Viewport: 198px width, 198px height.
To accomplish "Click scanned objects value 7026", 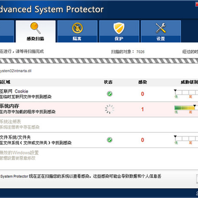I will point(140,52).
